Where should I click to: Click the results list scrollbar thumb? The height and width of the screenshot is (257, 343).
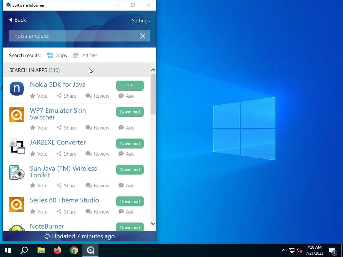point(153,94)
